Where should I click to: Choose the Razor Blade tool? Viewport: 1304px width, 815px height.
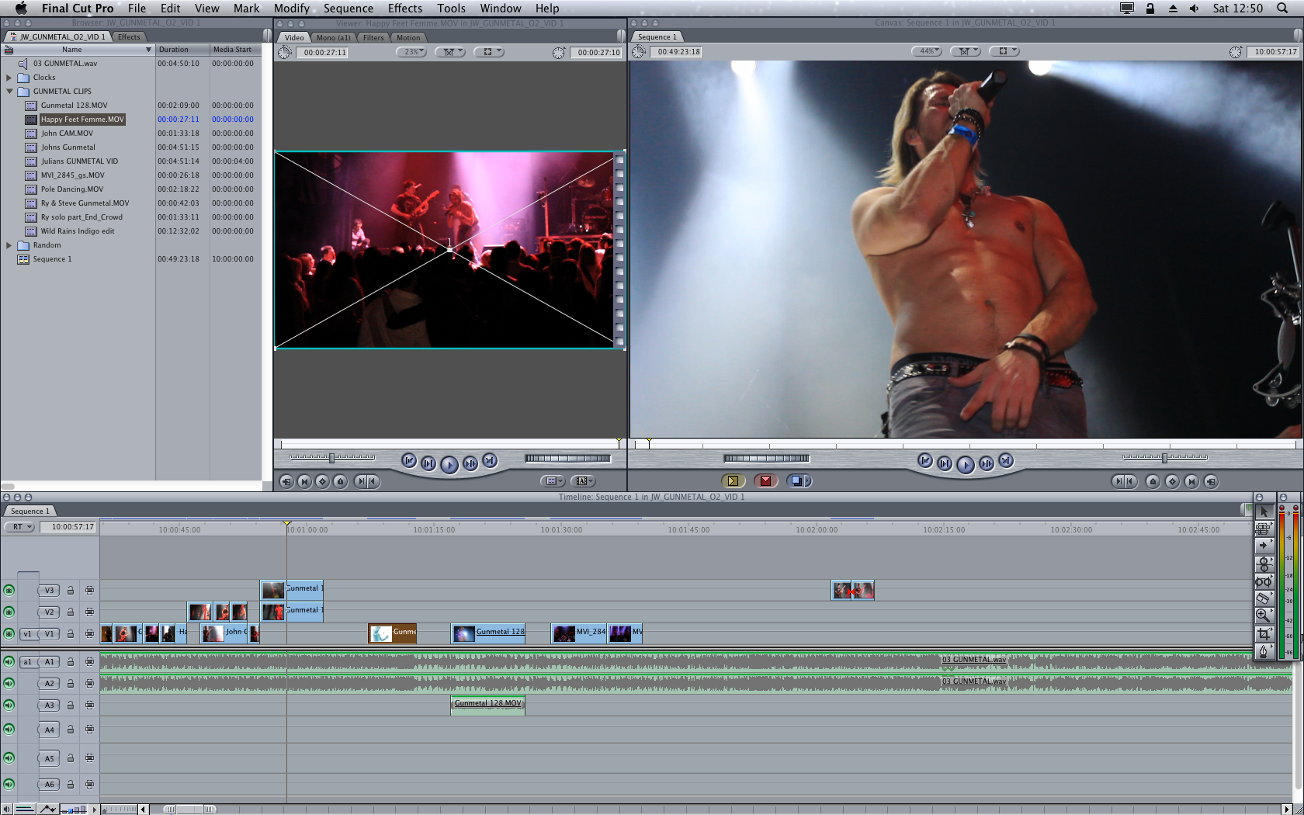click(x=1264, y=598)
